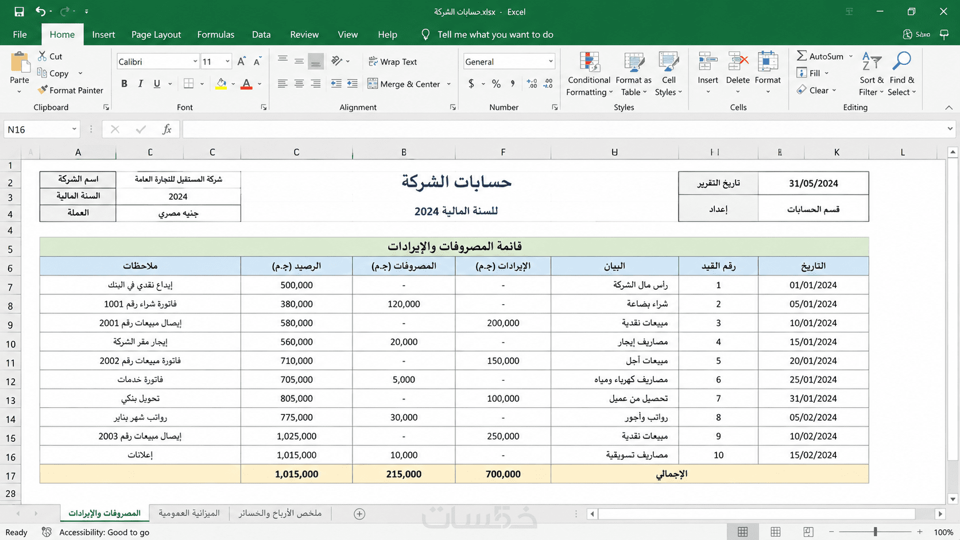
Task: Click the zoom slider in the status bar
Action: (x=875, y=532)
